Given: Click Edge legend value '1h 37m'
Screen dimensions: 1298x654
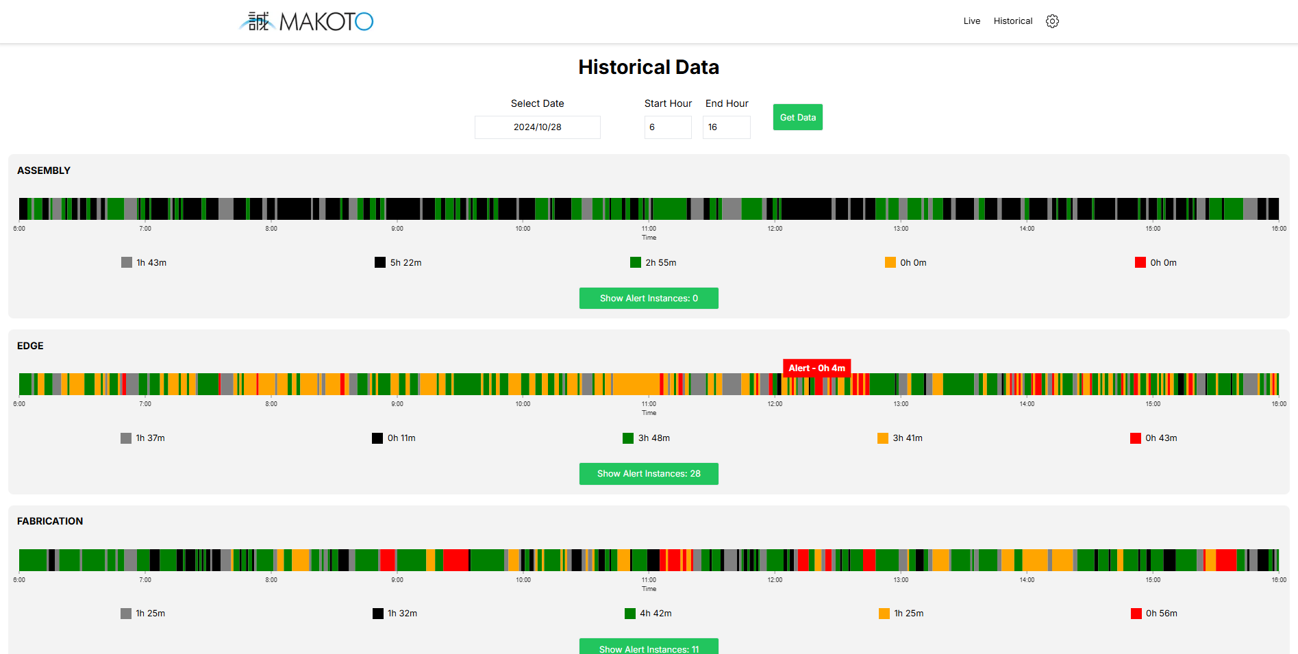Looking at the screenshot, I should [x=150, y=438].
